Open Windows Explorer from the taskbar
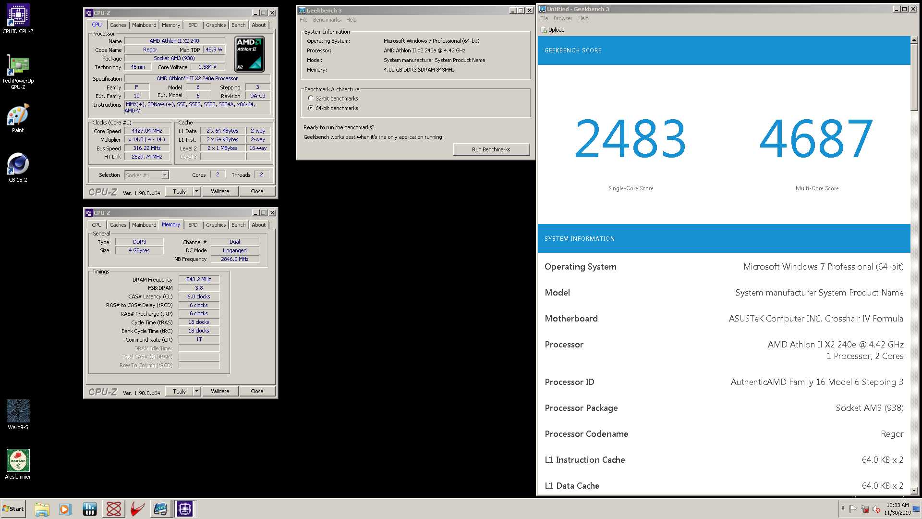922x519 pixels. click(42, 509)
